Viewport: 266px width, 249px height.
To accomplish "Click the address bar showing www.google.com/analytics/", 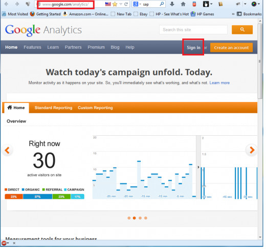I will pos(65,5).
